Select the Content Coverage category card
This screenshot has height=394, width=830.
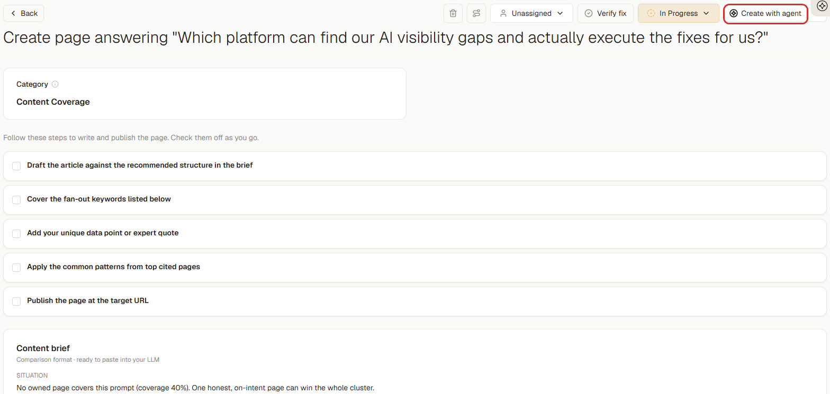coord(205,94)
